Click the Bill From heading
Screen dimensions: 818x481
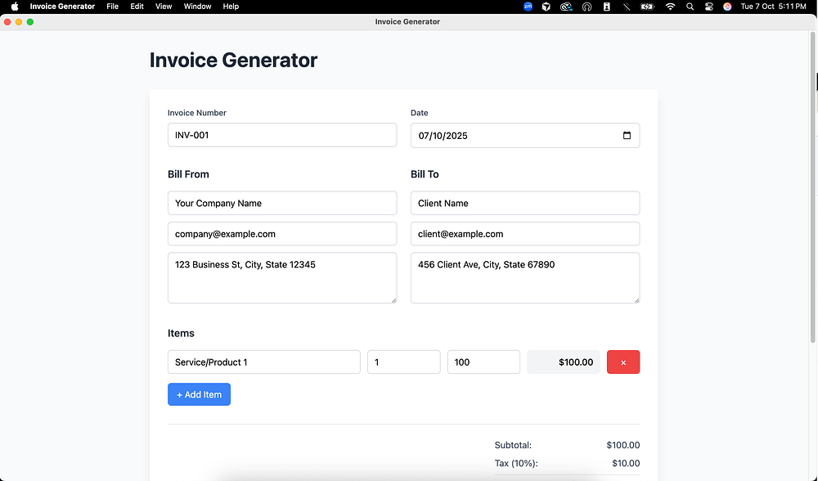pos(188,174)
